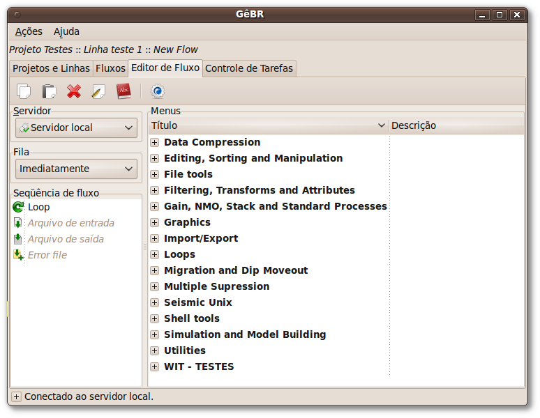Expand the Data Compression menu category
540x418 pixels.
point(155,142)
